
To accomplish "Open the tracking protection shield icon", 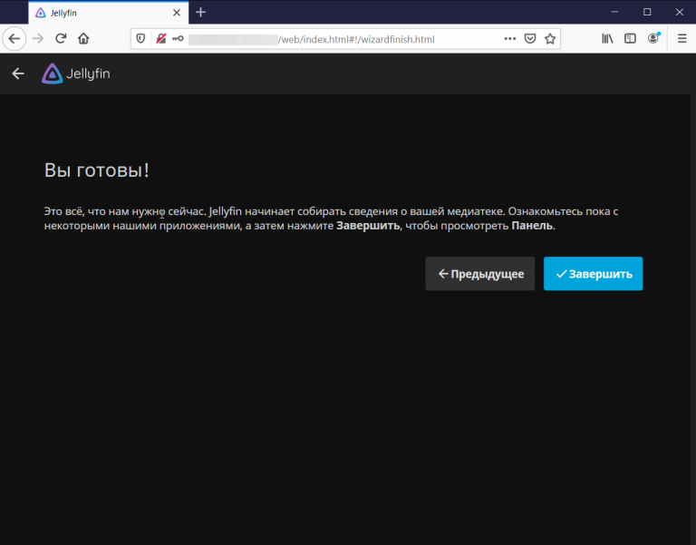I will [142, 39].
